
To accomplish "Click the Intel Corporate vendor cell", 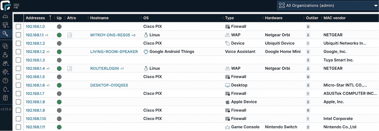I will coord(338,118).
